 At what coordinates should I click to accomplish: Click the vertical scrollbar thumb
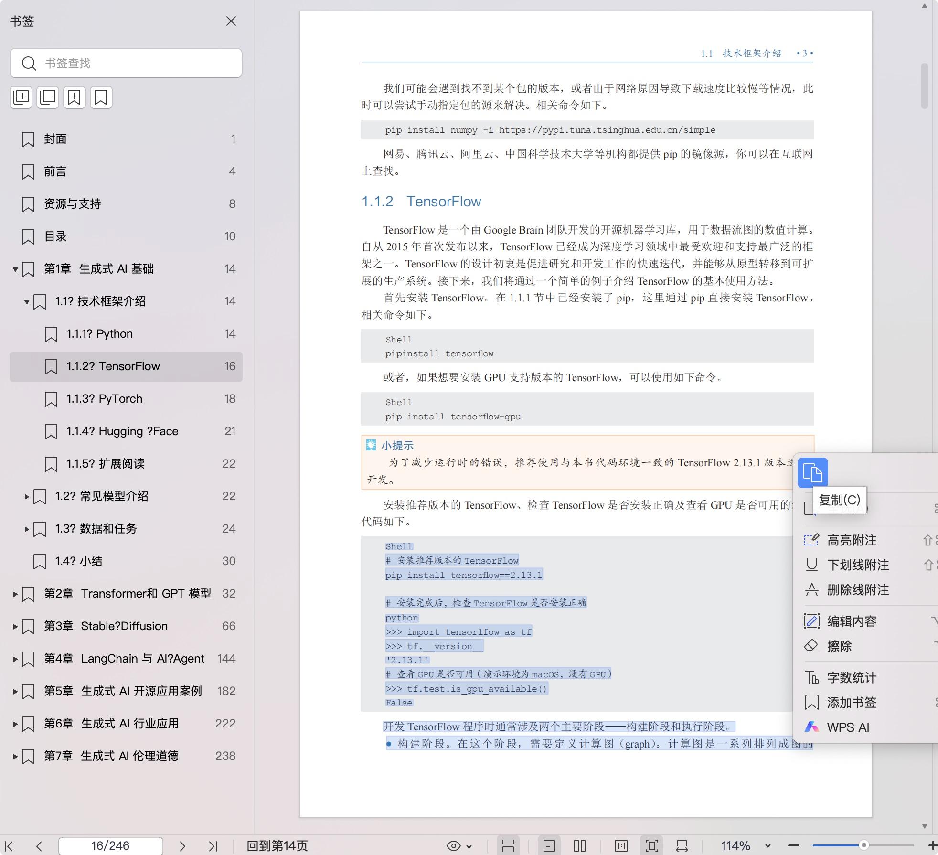click(x=925, y=86)
